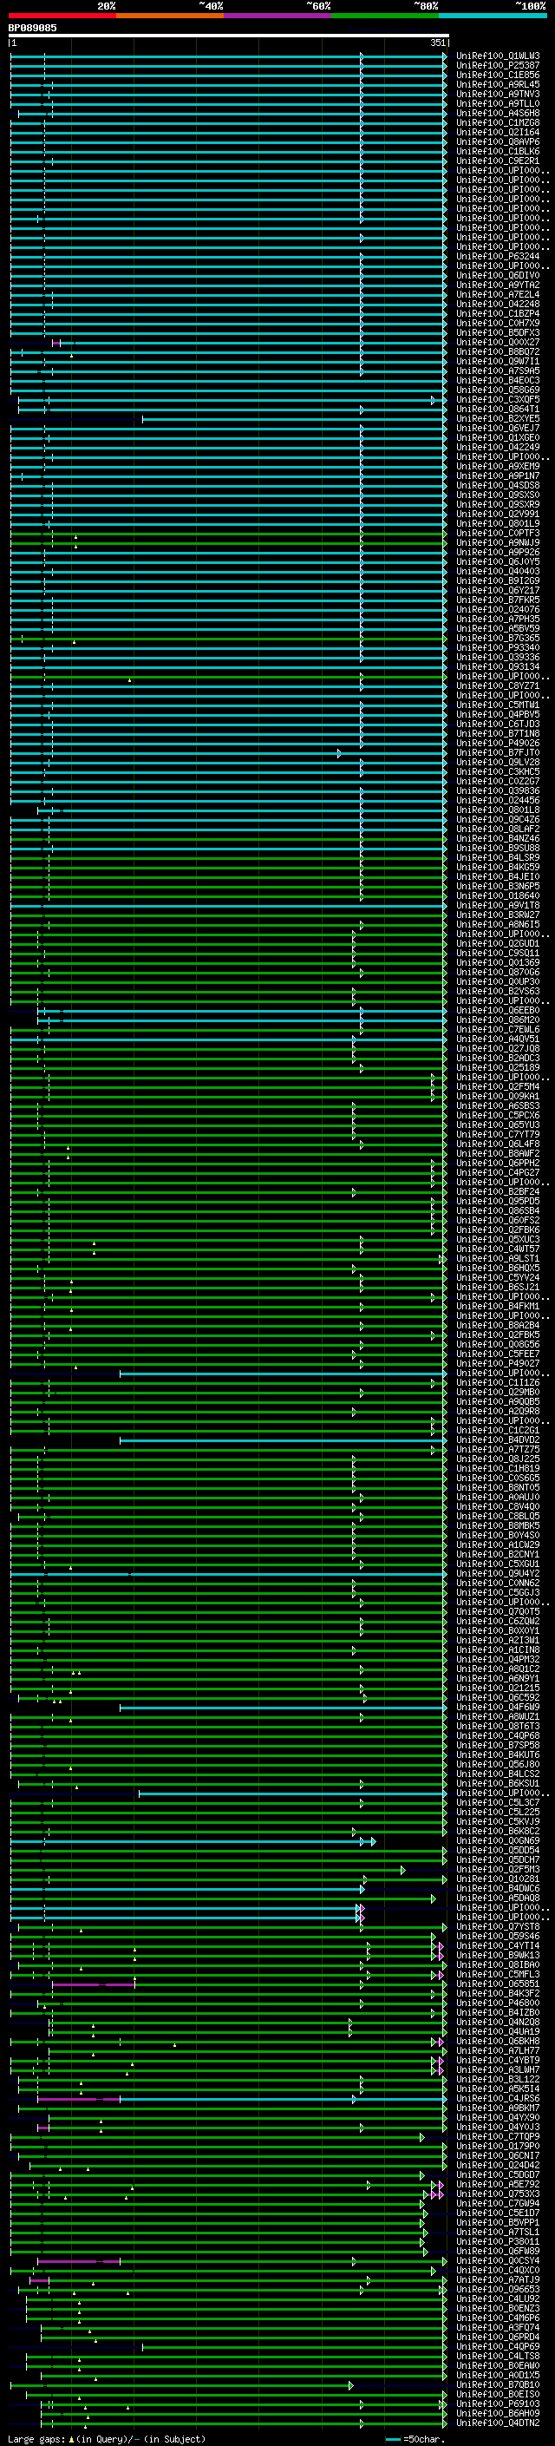Screen dimensions: 555x2446
Task: Open hit UniRef100_A9TNV3
Action: pos(498,94)
